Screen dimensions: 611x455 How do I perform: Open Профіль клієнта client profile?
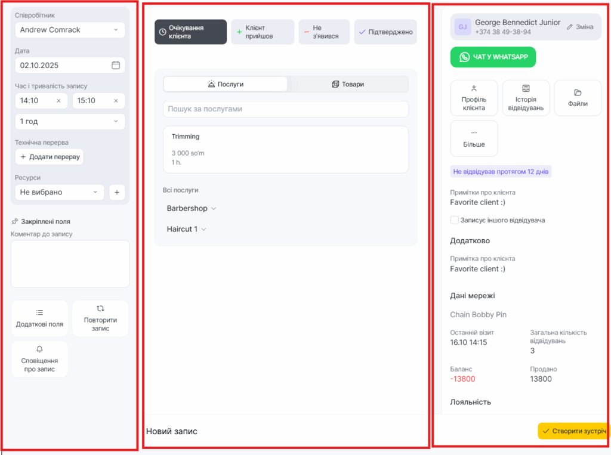474,98
